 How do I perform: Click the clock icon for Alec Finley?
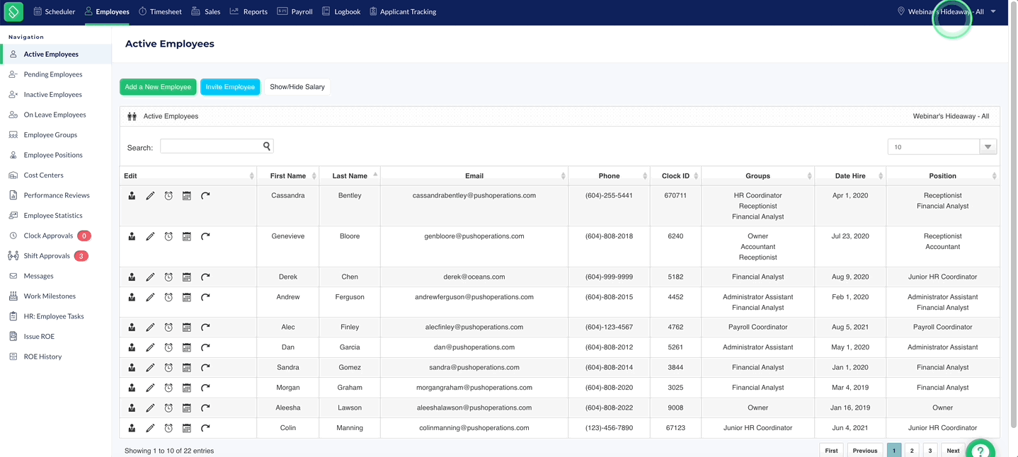168,328
